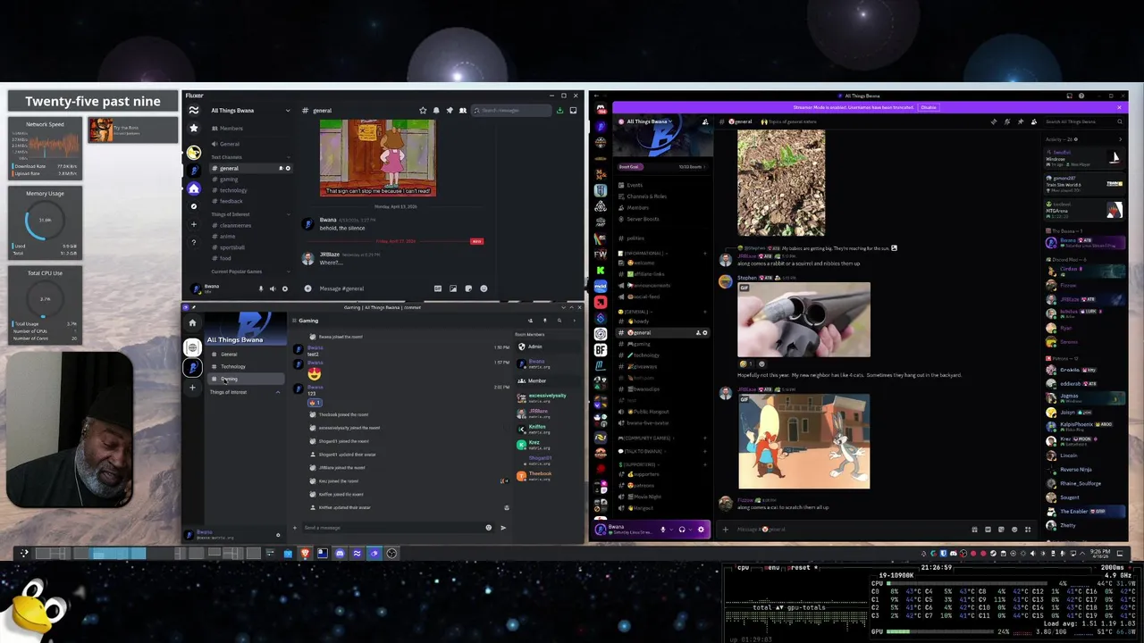
Task: Click the Brave browser icon in taskbar
Action: [x=305, y=553]
